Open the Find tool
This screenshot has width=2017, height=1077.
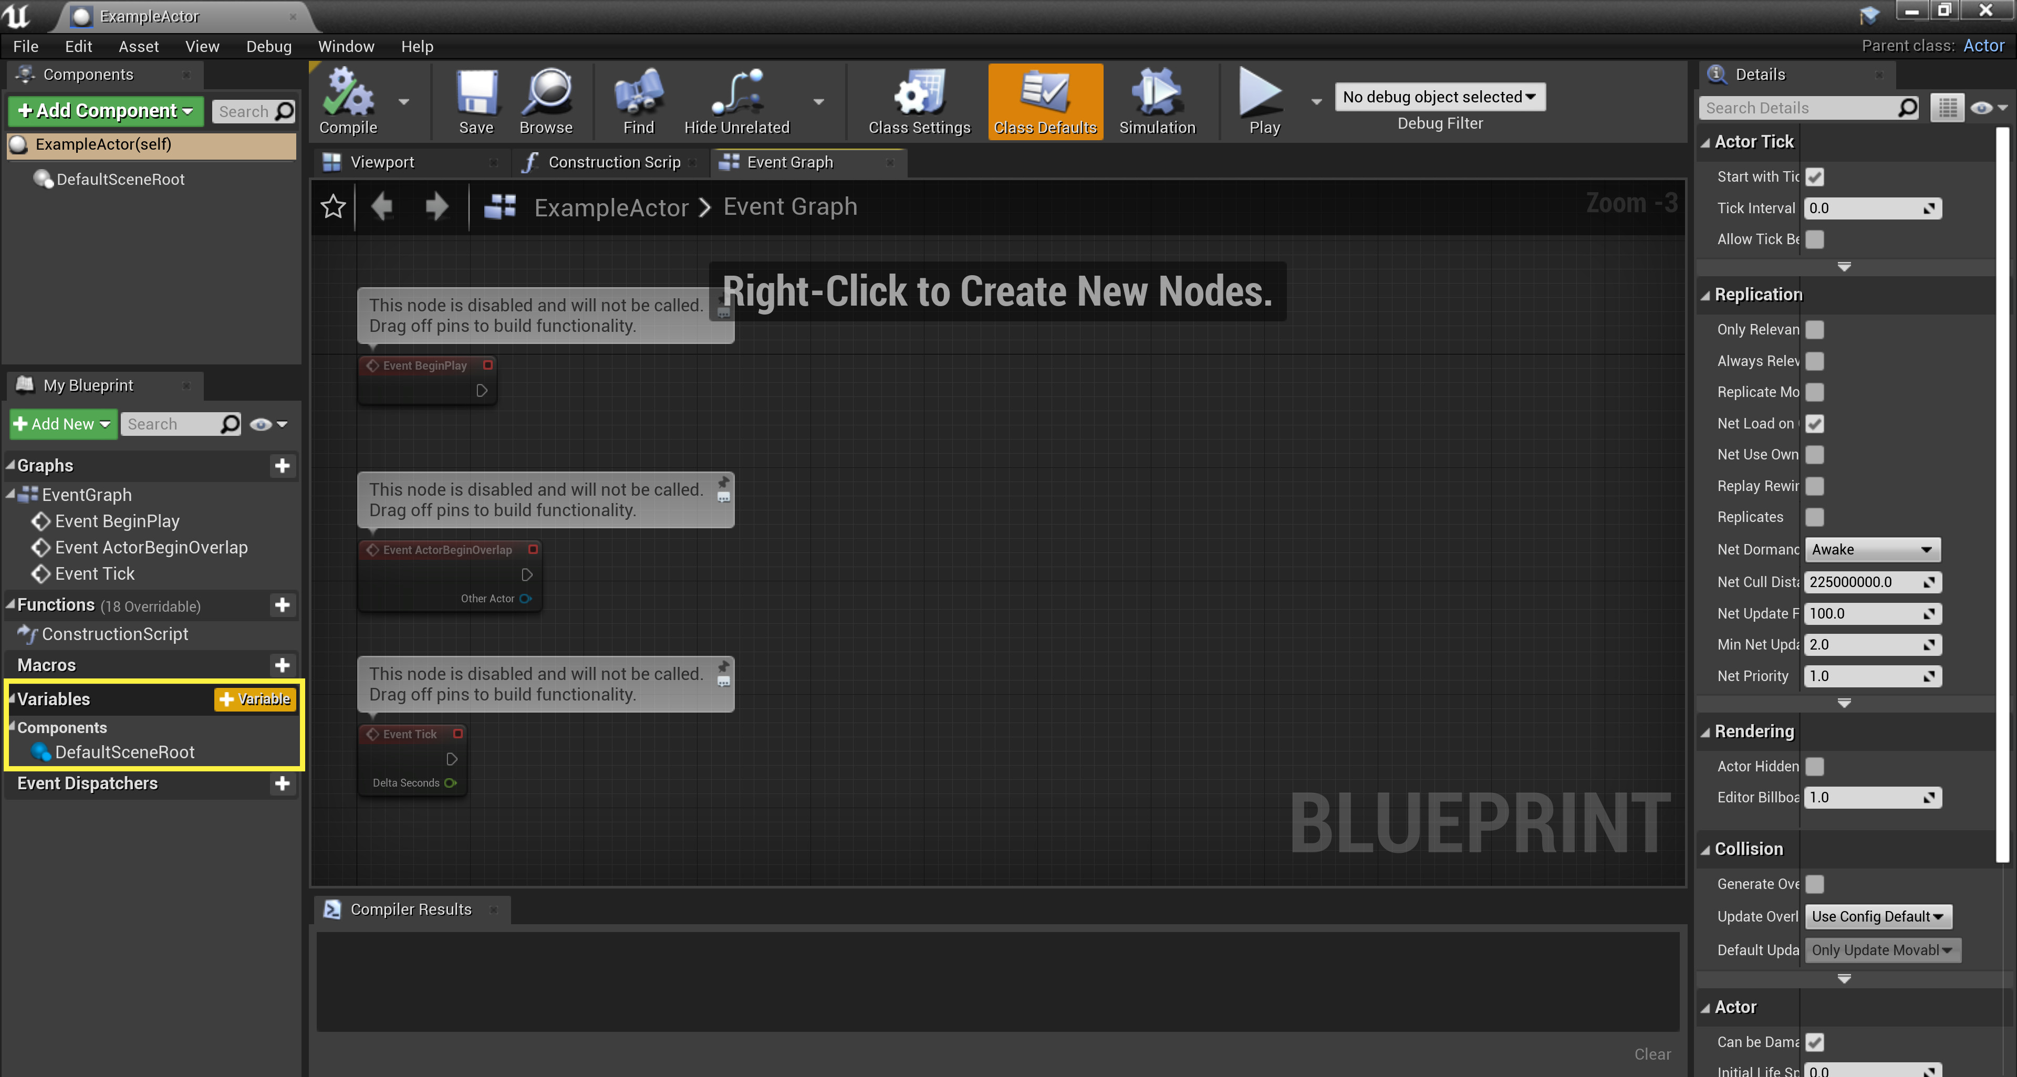(x=637, y=100)
